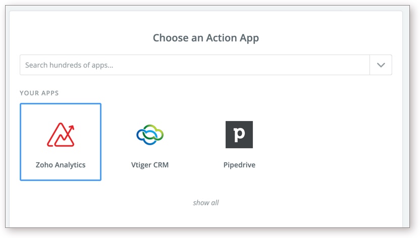
Task: Click the Vtiger CRM cloud logo
Action: [150, 134]
